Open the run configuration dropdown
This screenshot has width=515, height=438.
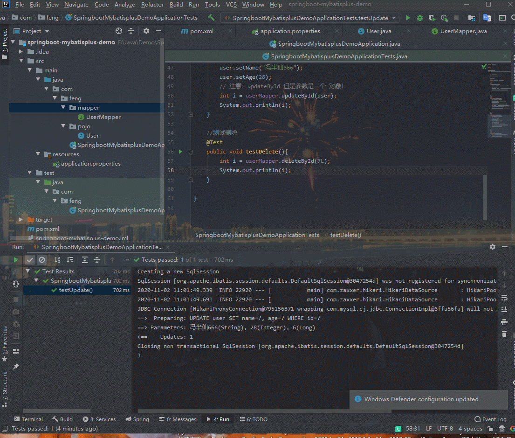(310, 18)
